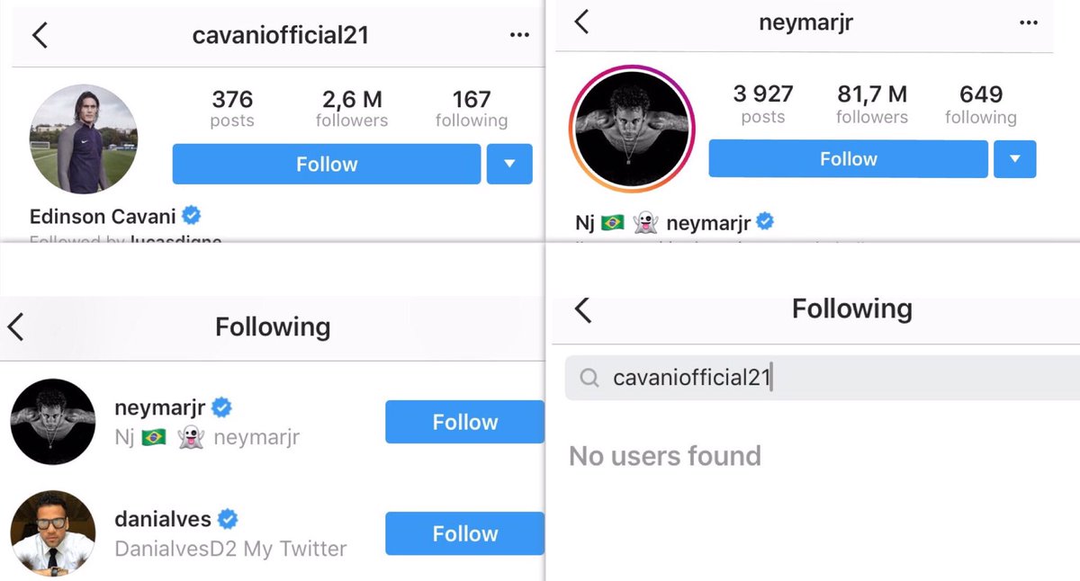
Task: Tap verified badge next to Edinson Cavani
Action: click(x=192, y=216)
